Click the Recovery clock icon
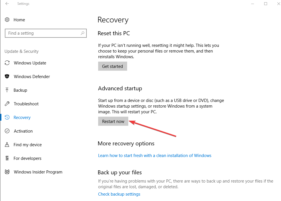281x201 pixels. point(7,117)
